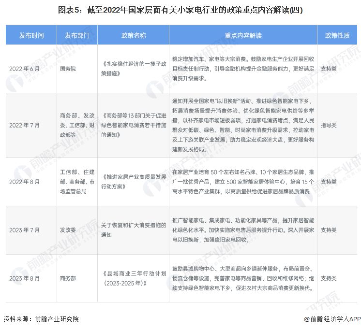Image resolution: width=361 pixels, height=329 pixels.
Task: Click department cell 商务部、发改委、工信部、财政部等
Action: pyautogui.click(x=77, y=125)
